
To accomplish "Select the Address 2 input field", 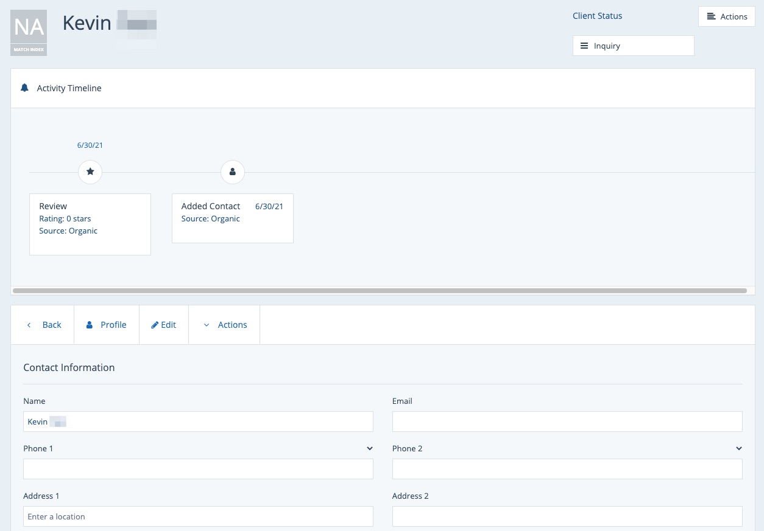I will pos(567,516).
